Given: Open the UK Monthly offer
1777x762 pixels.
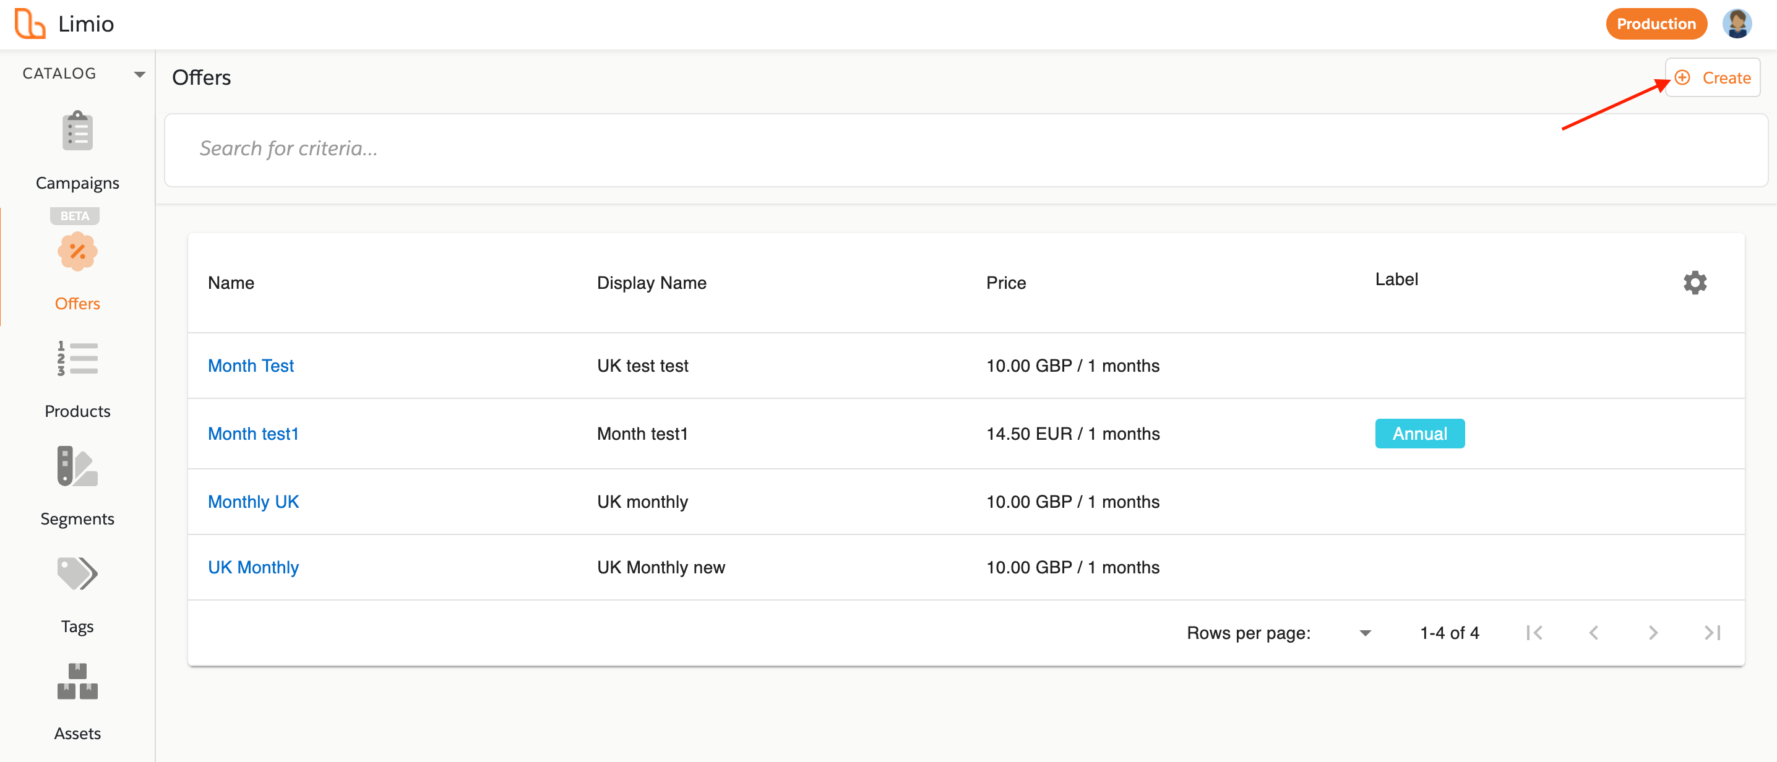Looking at the screenshot, I should (x=253, y=568).
